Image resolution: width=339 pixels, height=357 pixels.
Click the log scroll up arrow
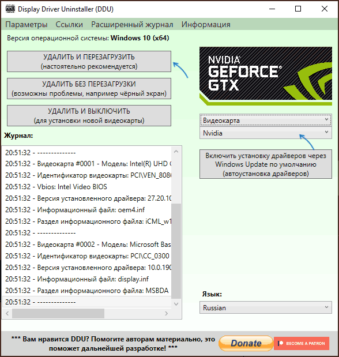(x=176, y=152)
